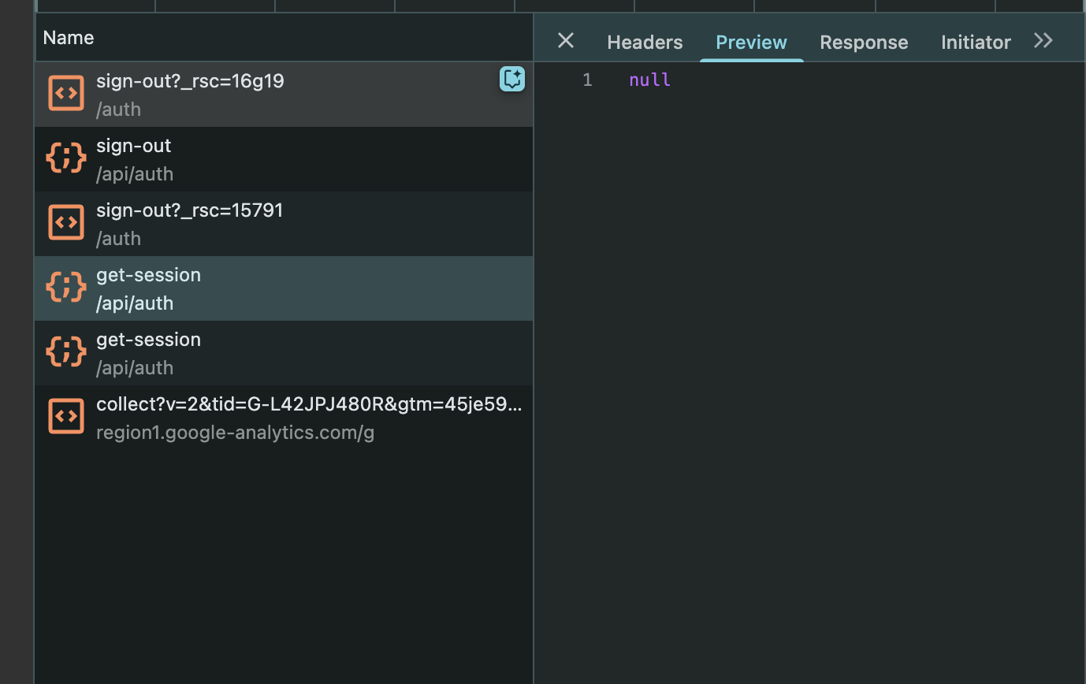This screenshot has width=1086, height=684.
Task: Click the icon beside sign-out?_rsc=15791 request
Action: click(66, 223)
